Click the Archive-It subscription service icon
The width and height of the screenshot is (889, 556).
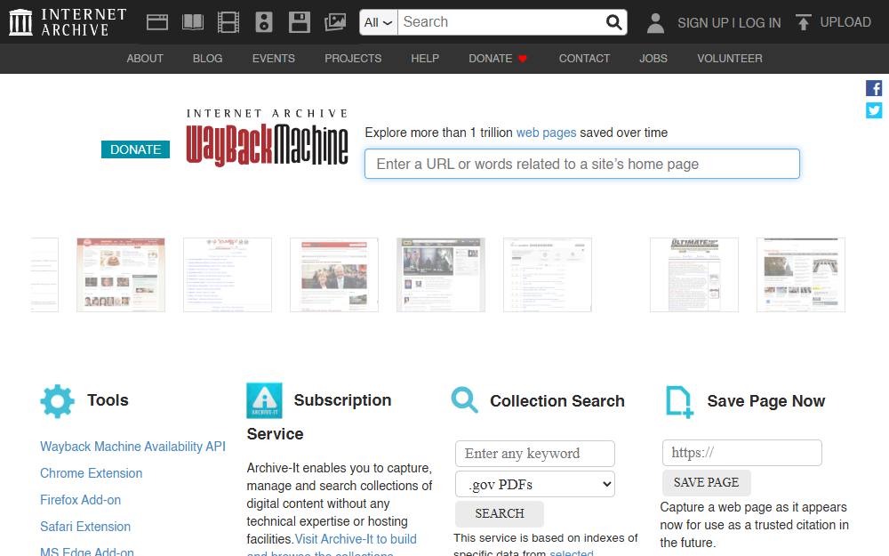click(264, 400)
